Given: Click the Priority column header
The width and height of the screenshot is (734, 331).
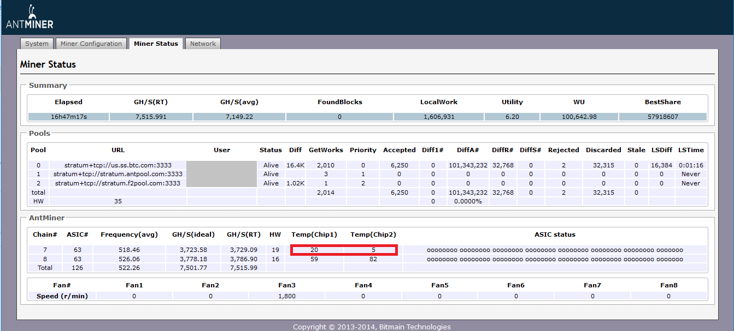Looking at the screenshot, I should (363, 150).
